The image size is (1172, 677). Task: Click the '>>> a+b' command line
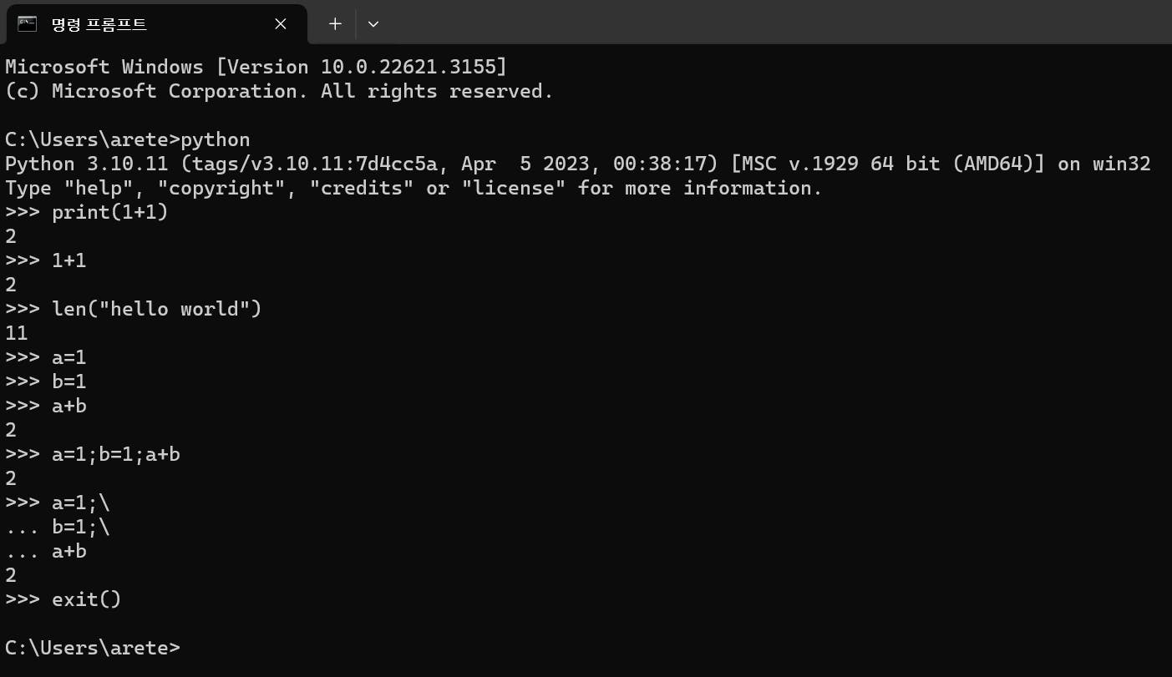click(46, 406)
